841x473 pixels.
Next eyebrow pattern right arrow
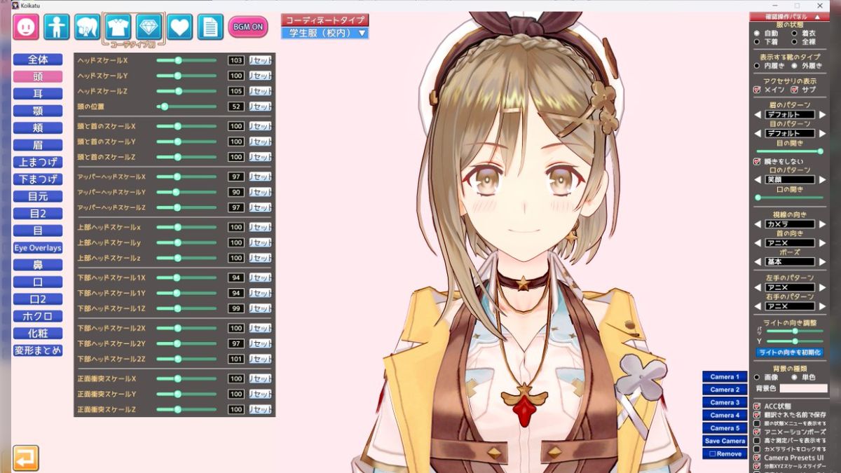[x=821, y=114]
